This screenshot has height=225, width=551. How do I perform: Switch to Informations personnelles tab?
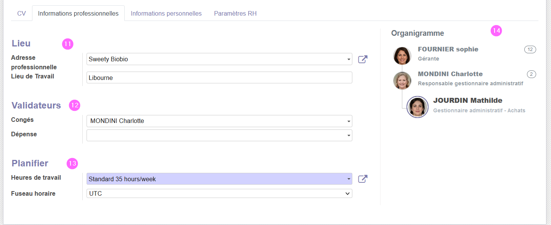[x=166, y=13]
